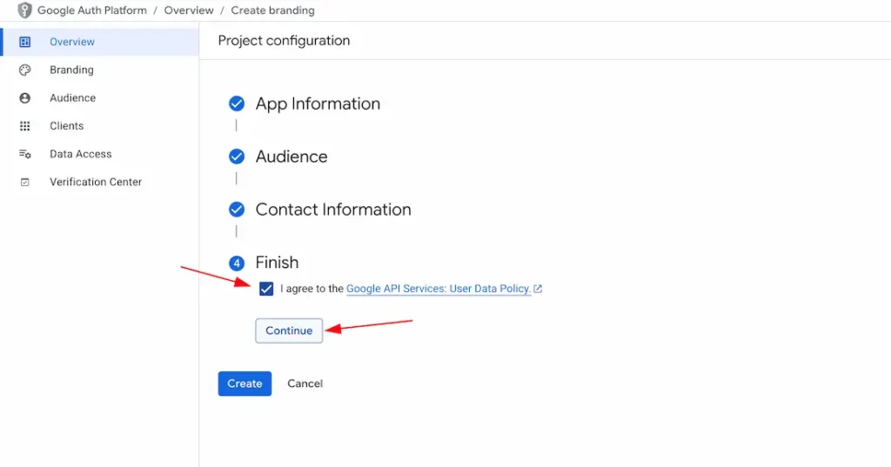Image resolution: width=891 pixels, height=467 pixels.
Task: Click the Branding palette icon
Action: pyautogui.click(x=24, y=70)
